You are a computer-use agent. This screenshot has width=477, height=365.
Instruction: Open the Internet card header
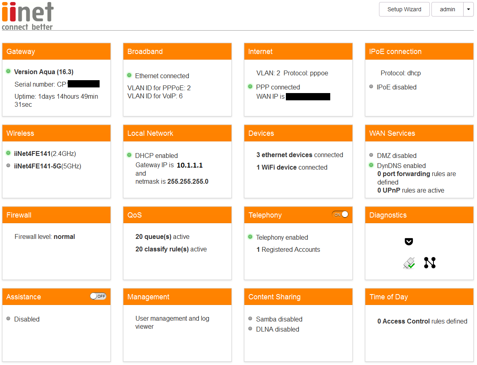[298, 51]
